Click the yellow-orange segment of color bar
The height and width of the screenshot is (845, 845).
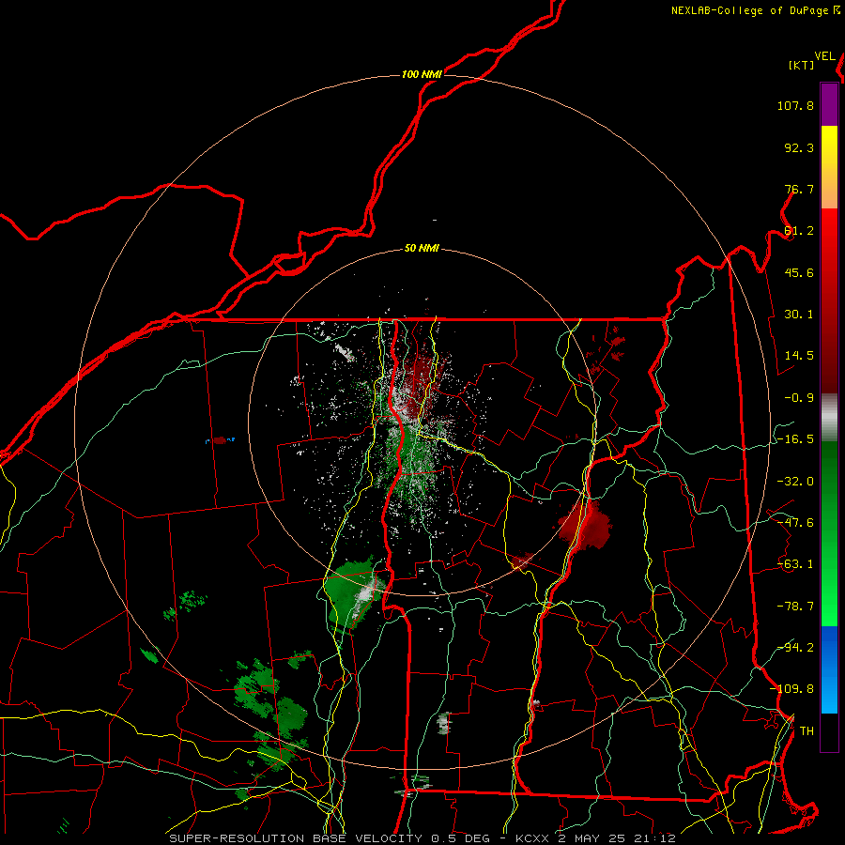pos(829,167)
